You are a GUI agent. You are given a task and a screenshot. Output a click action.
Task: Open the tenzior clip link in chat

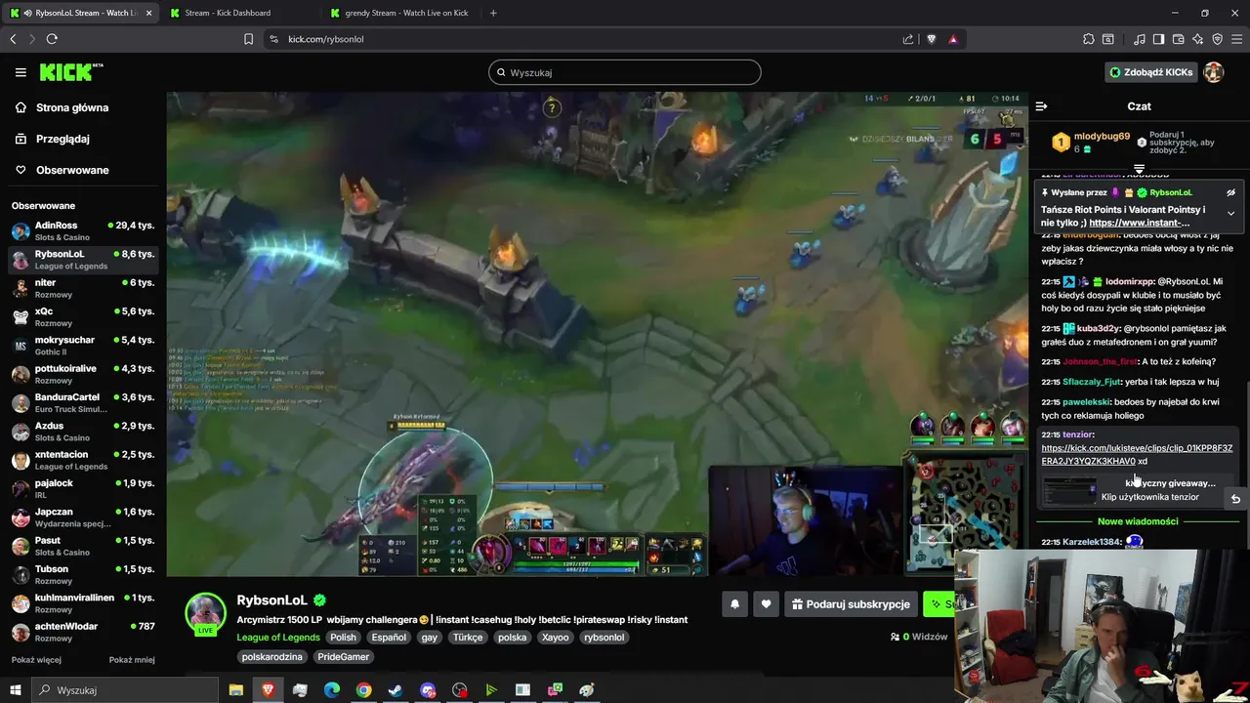pyautogui.click(x=1137, y=454)
